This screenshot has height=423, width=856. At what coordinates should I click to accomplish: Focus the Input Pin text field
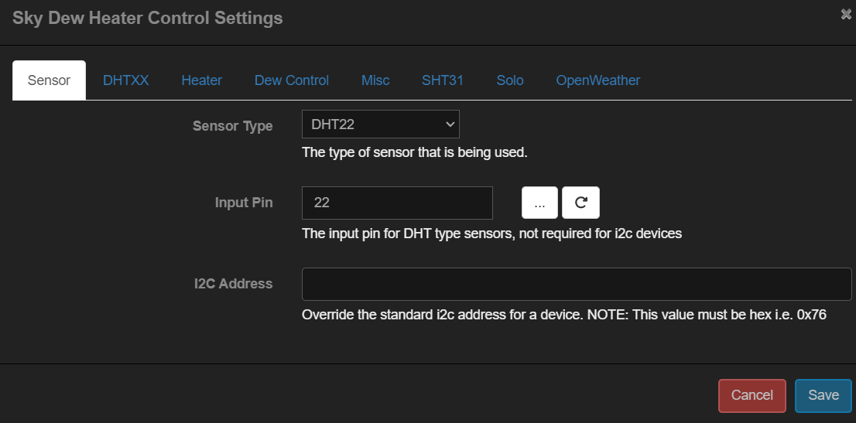tap(396, 203)
